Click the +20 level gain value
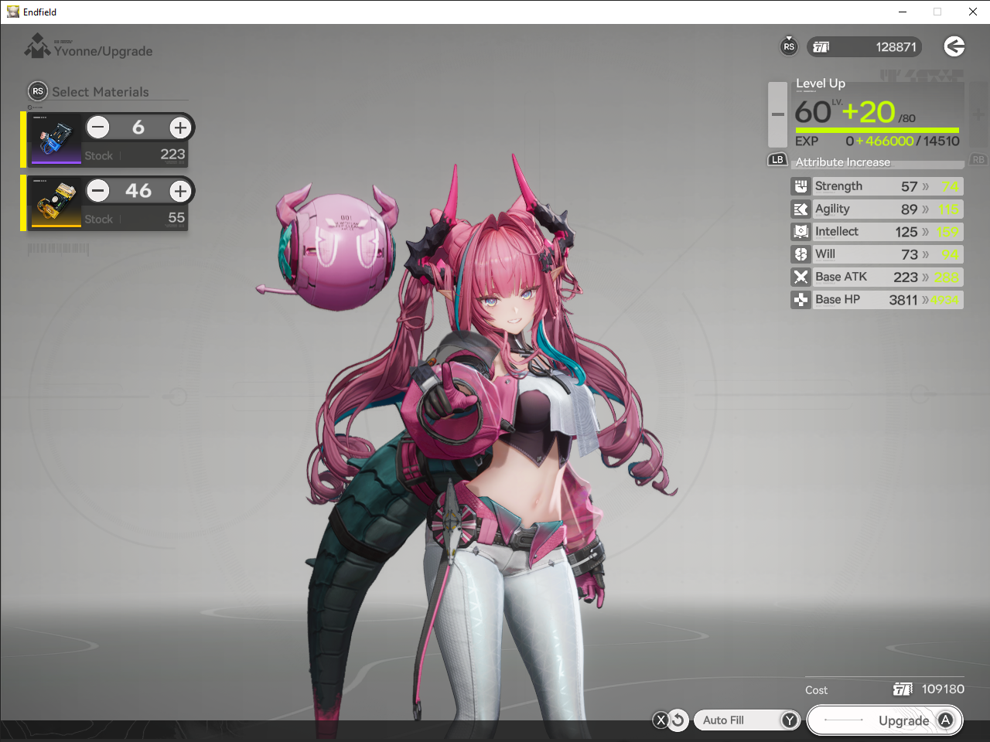Image resolution: width=990 pixels, height=742 pixels. 868,112
